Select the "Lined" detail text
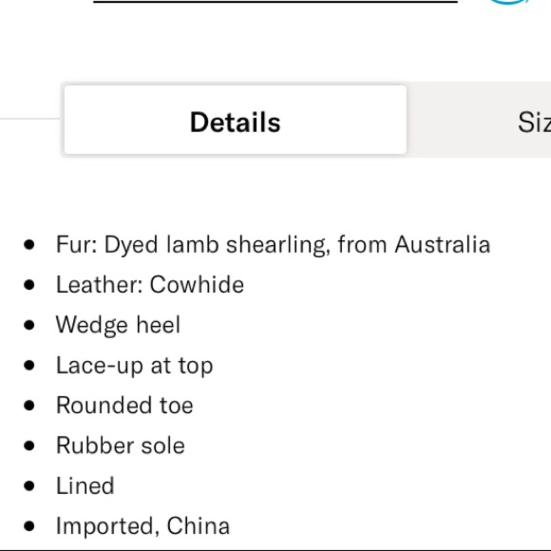 85,486
